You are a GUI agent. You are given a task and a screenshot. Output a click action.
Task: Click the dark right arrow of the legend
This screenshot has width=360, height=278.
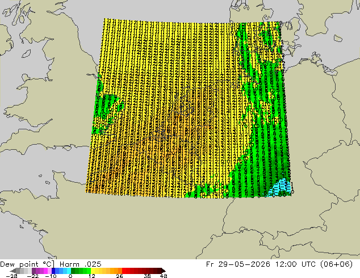point(163,271)
